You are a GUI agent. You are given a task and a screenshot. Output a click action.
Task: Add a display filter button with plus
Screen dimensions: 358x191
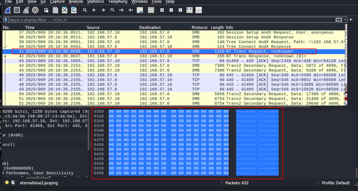click(351, 20)
